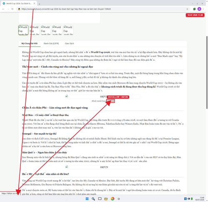Select the first World Cup thumbnail

tap(23, 30)
